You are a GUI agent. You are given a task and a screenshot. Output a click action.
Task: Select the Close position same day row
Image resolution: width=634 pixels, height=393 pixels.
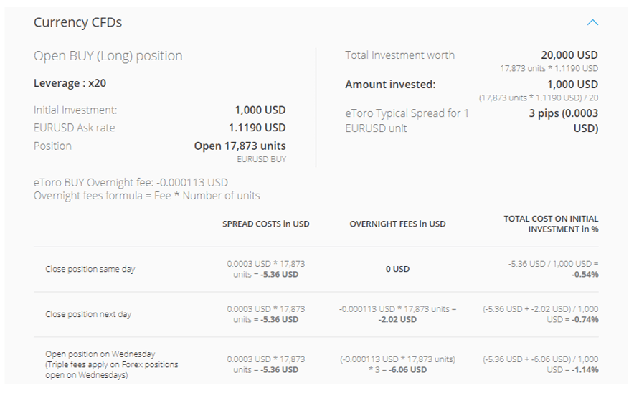(x=316, y=269)
